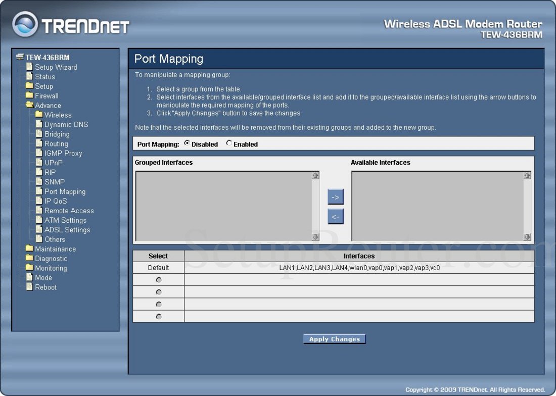Click the RIP page icon
The height and width of the screenshot is (396, 556).
39,172
